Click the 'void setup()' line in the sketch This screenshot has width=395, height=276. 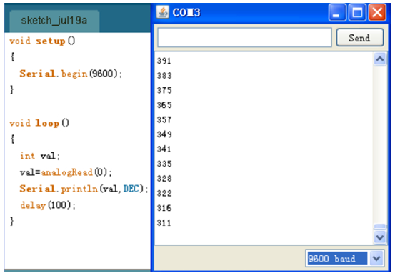coord(42,41)
